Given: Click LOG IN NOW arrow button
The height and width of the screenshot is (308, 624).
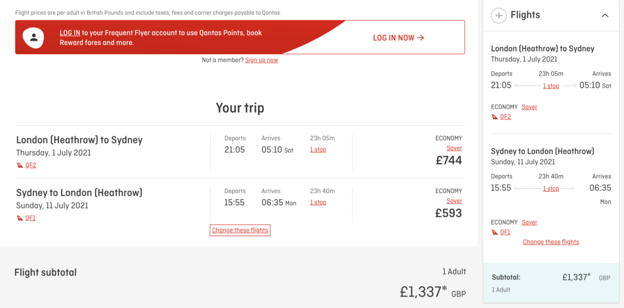Looking at the screenshot, I should (x=399, y=38).
